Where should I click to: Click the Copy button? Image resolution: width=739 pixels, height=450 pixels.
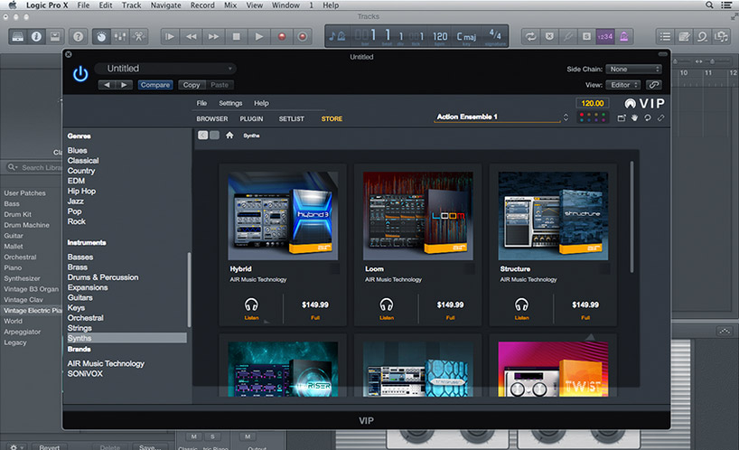(x=192, y=85)
